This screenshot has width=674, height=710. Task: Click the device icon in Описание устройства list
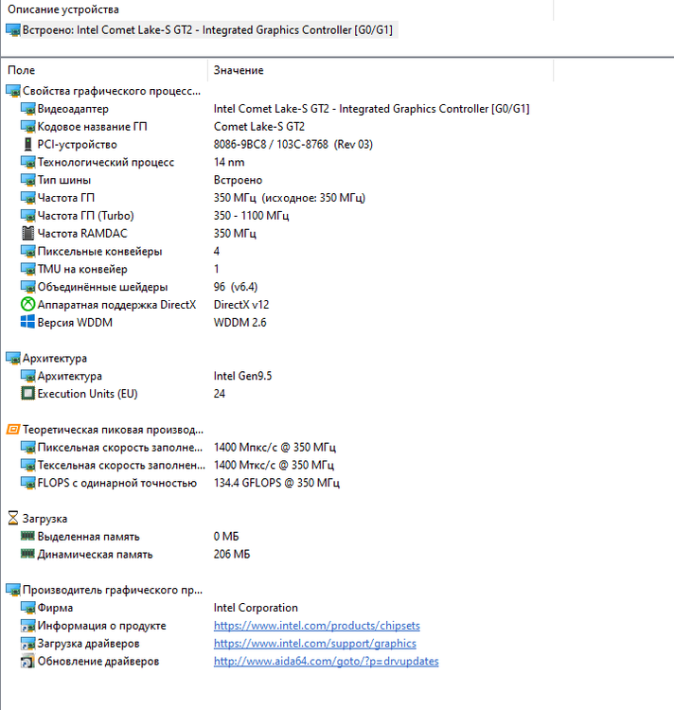[x=13, y=30]
